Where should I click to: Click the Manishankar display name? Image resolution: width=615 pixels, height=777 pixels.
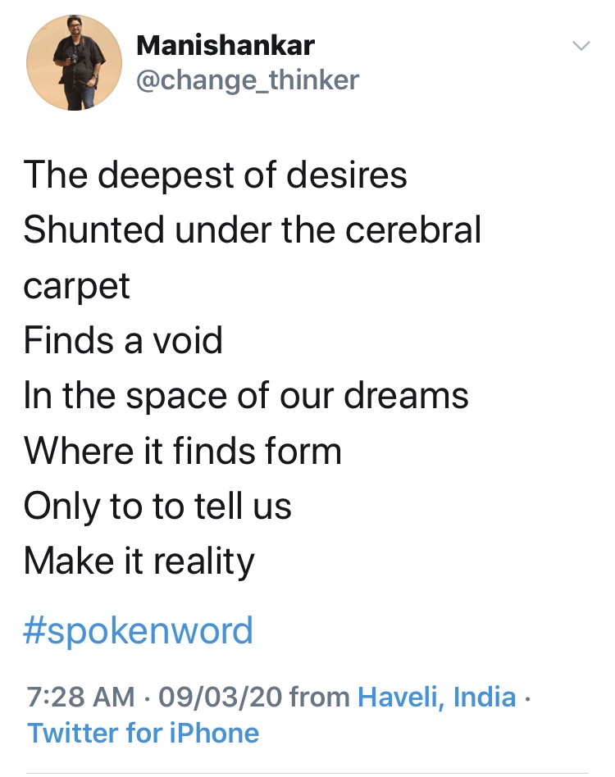point(225,44)
